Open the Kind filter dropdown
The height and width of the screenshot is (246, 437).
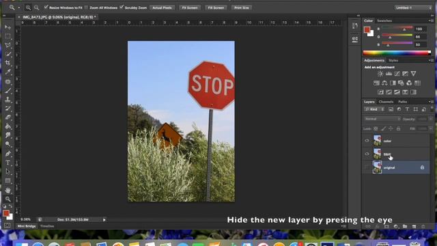click(374, 109)
